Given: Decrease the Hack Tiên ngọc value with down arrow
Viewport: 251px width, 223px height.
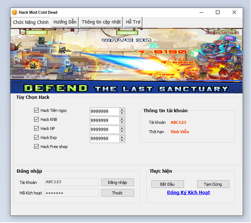Looking at the screenshot, I should [122, 113].
